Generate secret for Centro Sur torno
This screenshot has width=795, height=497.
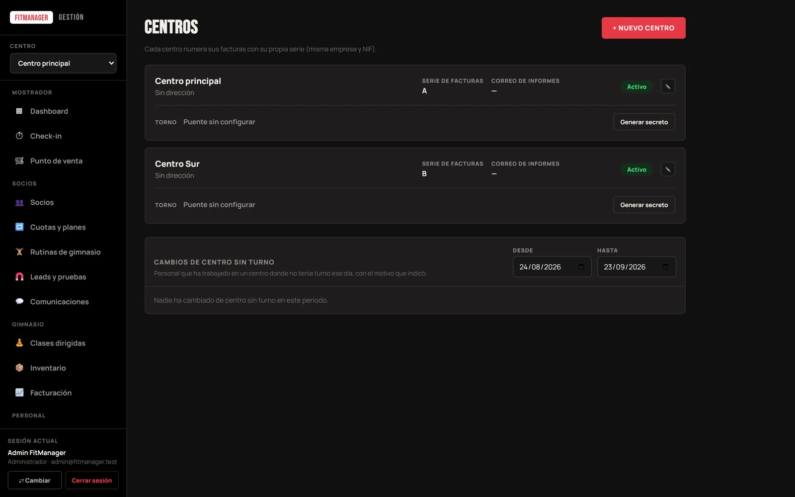pyautogui.click(x=644, y=205)
